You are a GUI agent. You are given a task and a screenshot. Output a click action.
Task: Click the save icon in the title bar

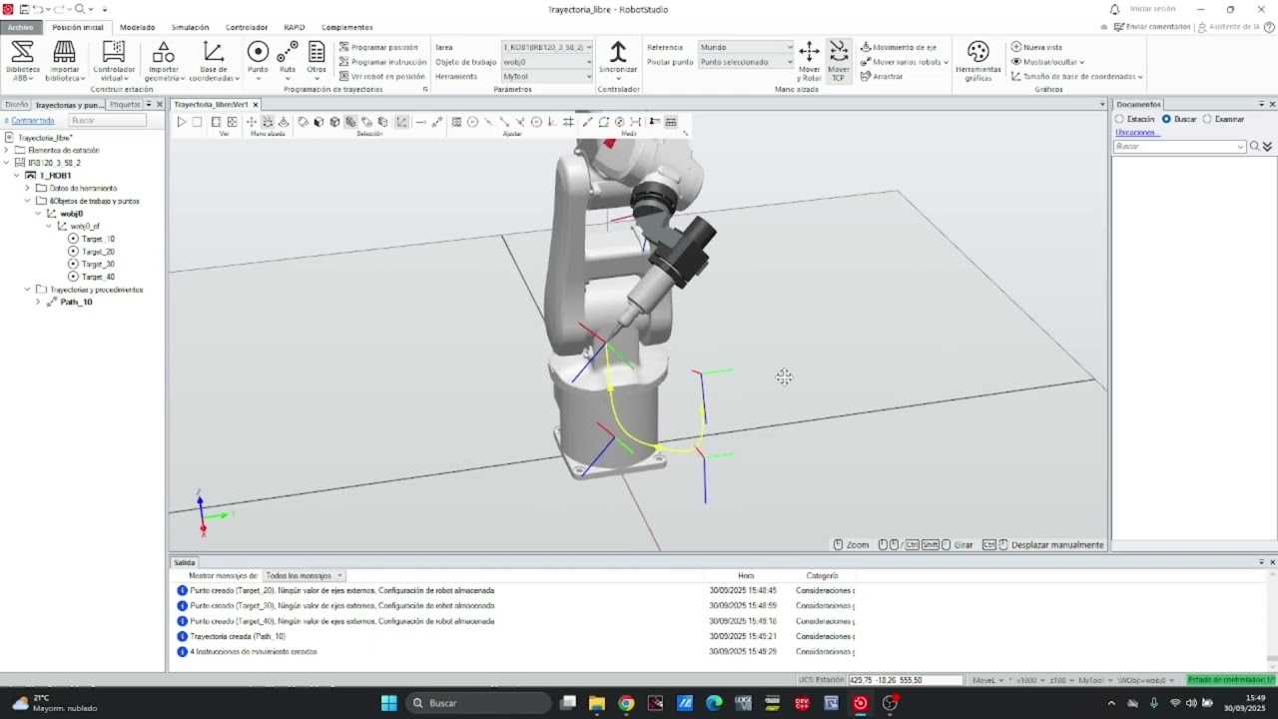coord(24,9)
